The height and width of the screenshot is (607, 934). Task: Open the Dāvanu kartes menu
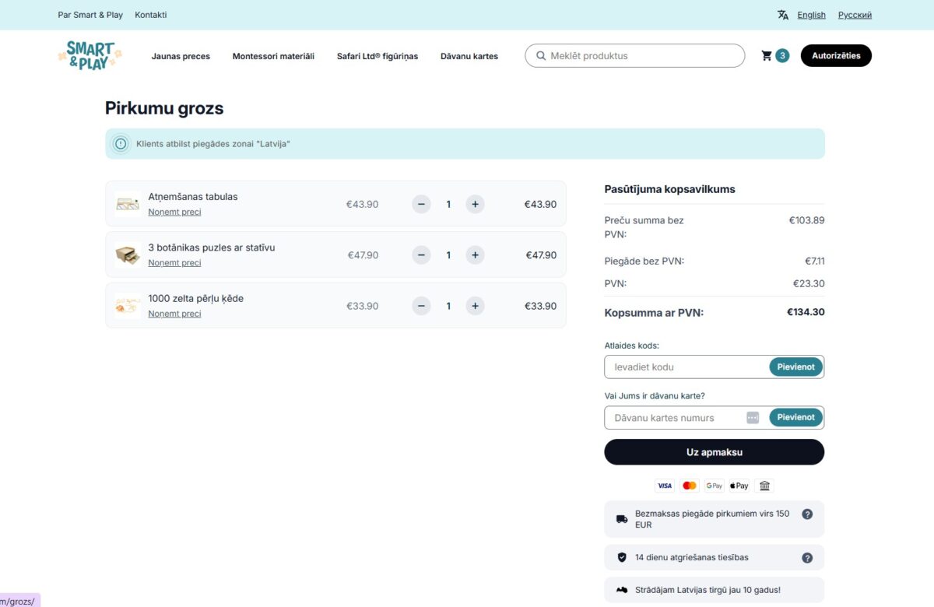tap(469, 55)
